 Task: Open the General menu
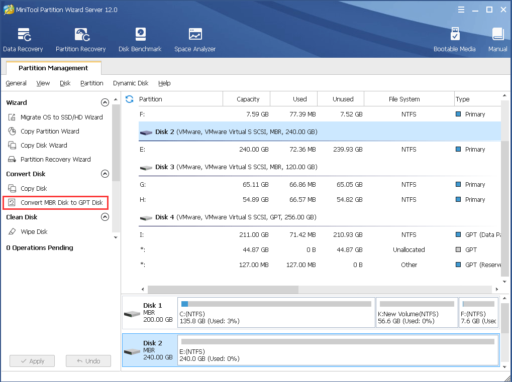pos(16,83)
